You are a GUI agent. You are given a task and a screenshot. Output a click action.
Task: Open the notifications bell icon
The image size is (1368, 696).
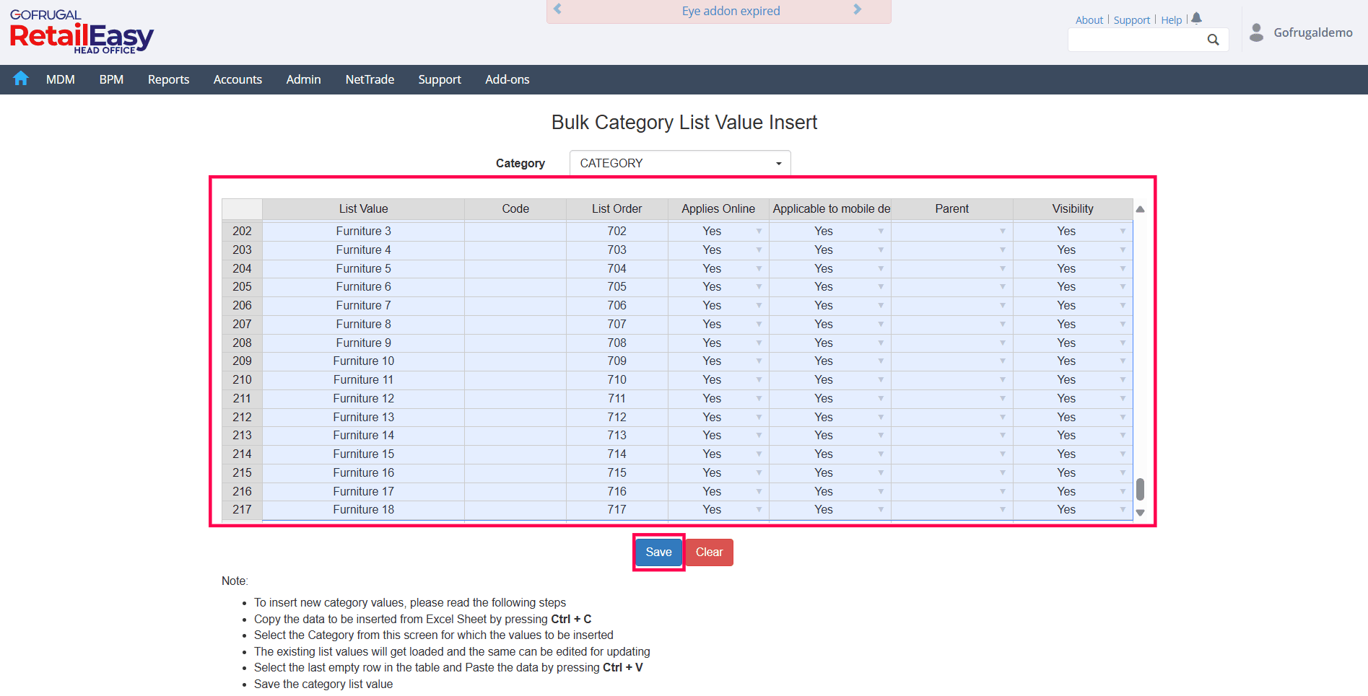point(1196,19)
